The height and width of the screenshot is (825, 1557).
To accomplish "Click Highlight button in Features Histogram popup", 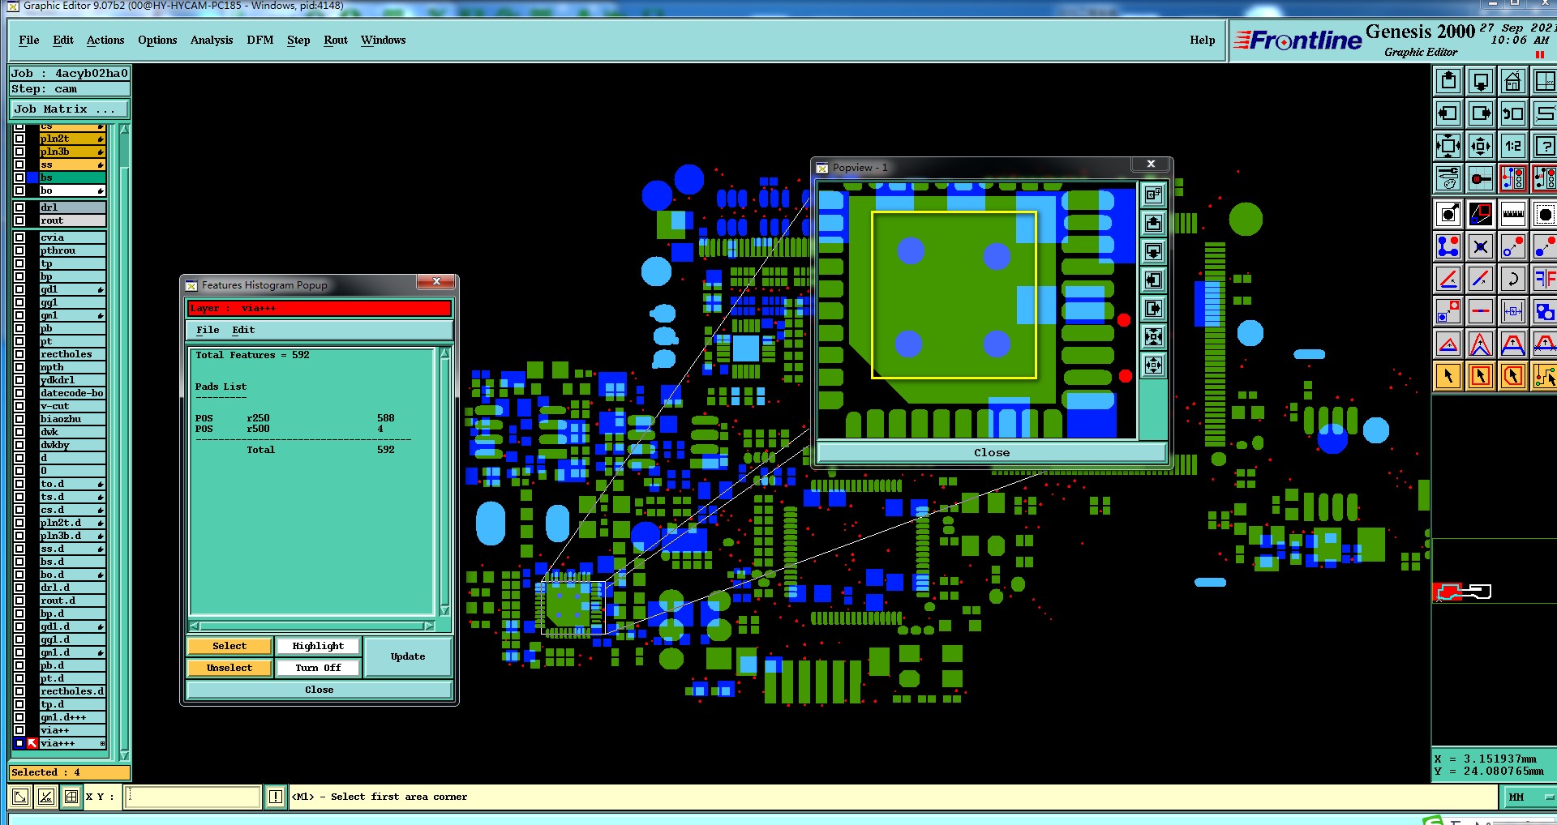I will pyautogui.click(x=318, y=646).
